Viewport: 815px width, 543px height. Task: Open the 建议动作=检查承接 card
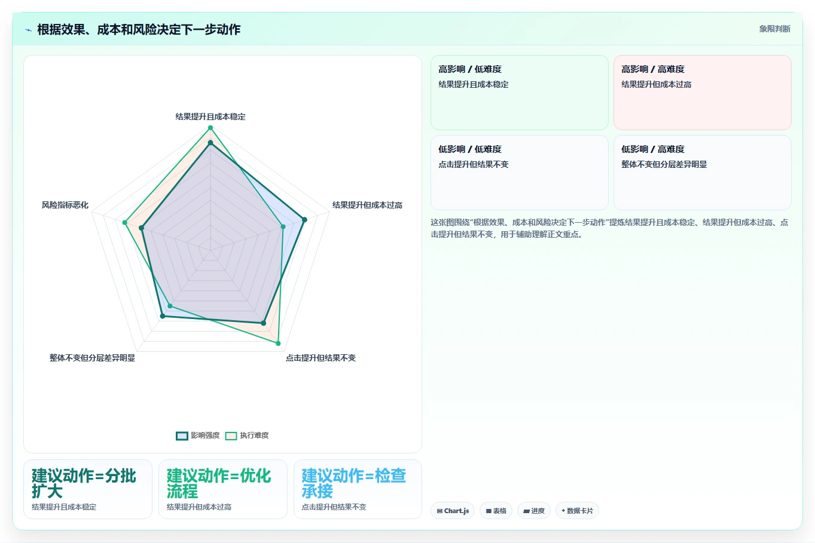tap(358, 489)
